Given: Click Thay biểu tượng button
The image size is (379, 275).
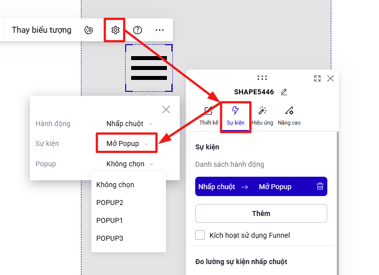Looking at the screenshot, I should (42, 30).
